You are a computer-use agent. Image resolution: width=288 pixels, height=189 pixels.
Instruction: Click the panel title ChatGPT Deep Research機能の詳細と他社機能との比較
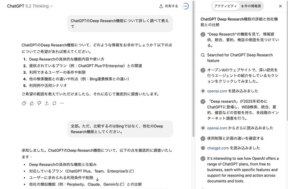tap(239, 22)
